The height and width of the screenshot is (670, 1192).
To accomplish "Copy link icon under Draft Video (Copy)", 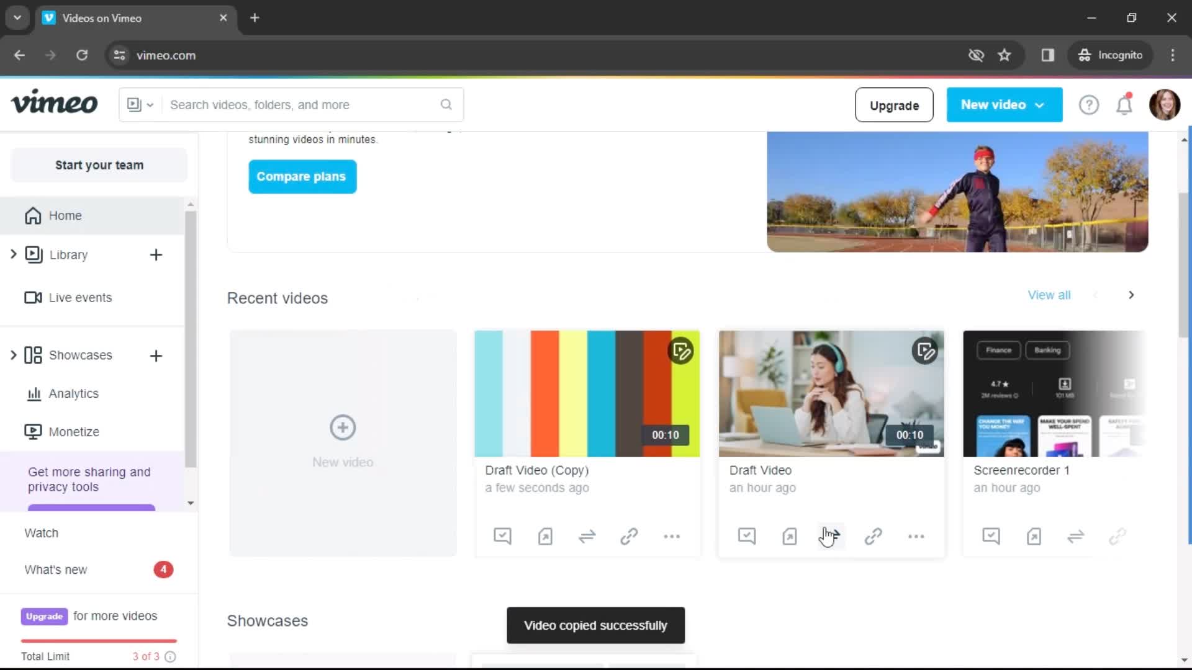I will pos(629,536).
